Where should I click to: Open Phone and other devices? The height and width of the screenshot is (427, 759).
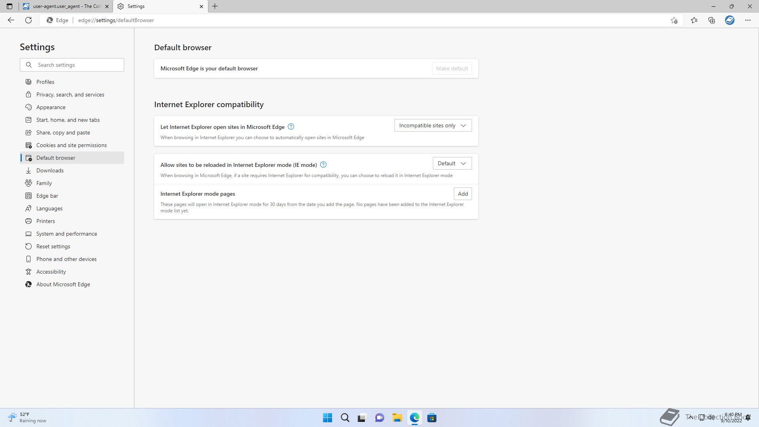click(x=72, y=259)
